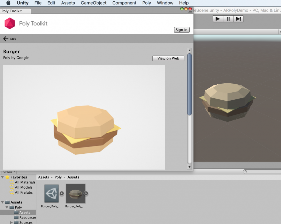Select All Prefabs in Favorites
Viewport: 281px width, 224px height.
pos(24,192)
